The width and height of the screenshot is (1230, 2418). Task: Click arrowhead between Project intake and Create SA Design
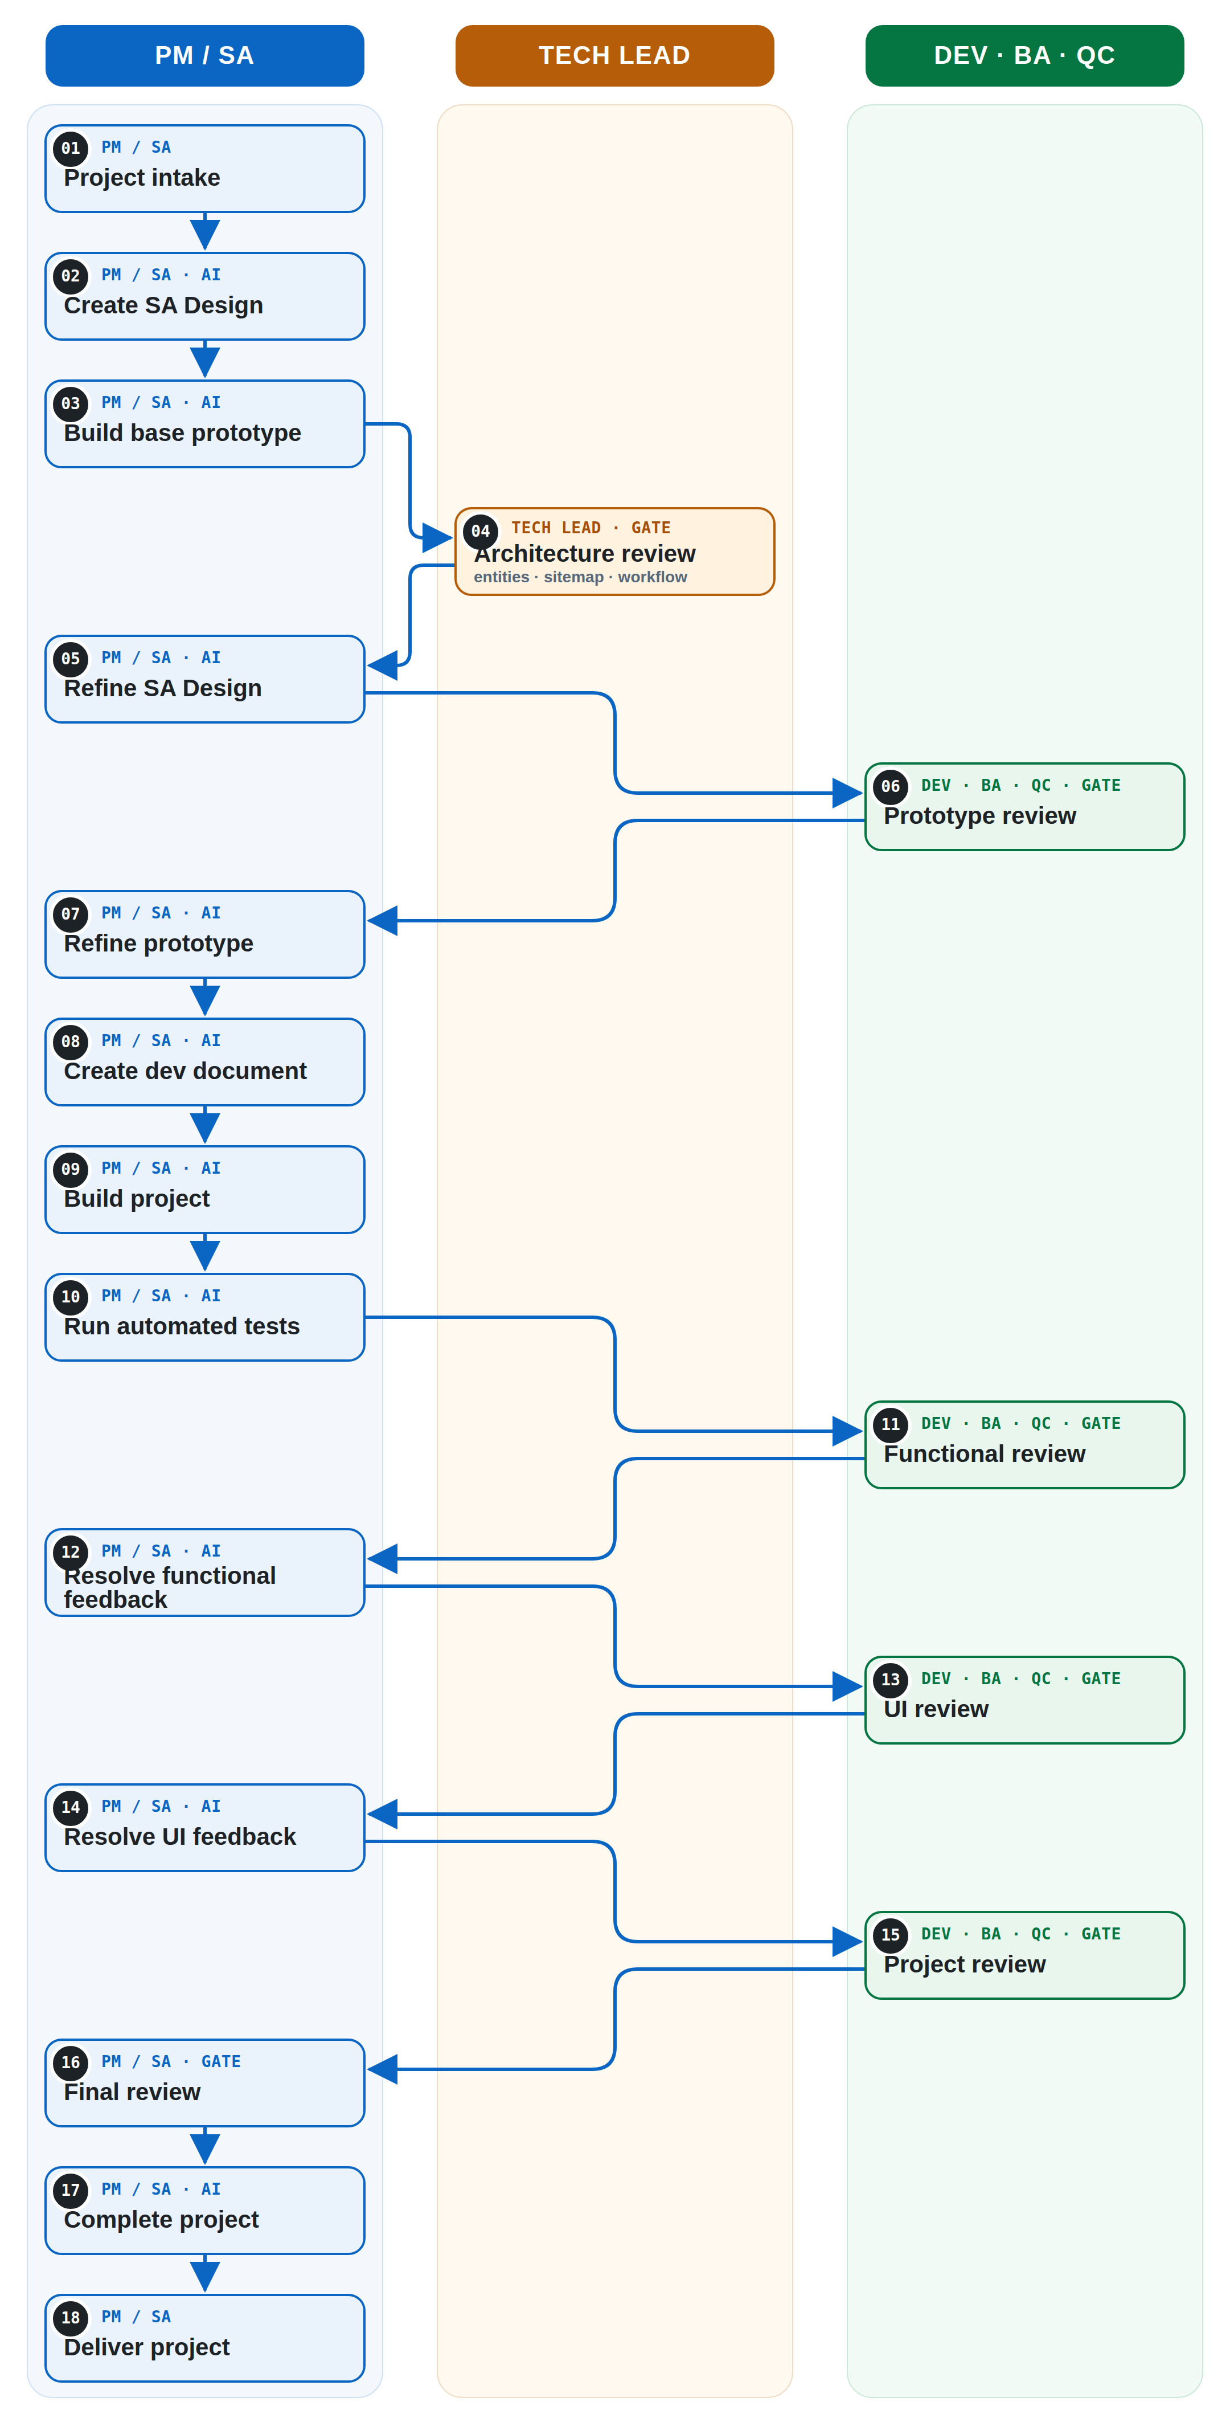pos(204,234)
